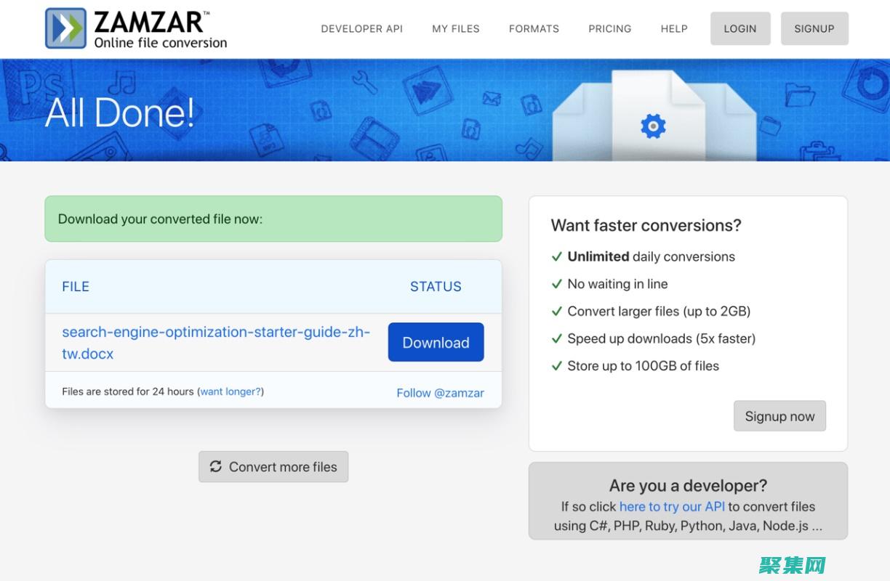The height and width of the screenshot is (581, 890).
Task: Click the checkmark beside Unlimited daily conversions
Action: point(557,256)
